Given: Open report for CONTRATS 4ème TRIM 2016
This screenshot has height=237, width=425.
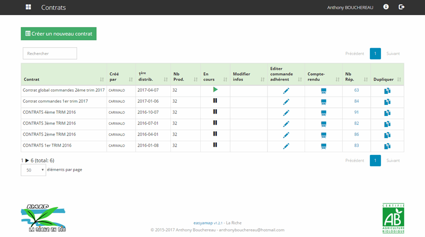Looking at the screenshot, I should click(x=323, y=113).
